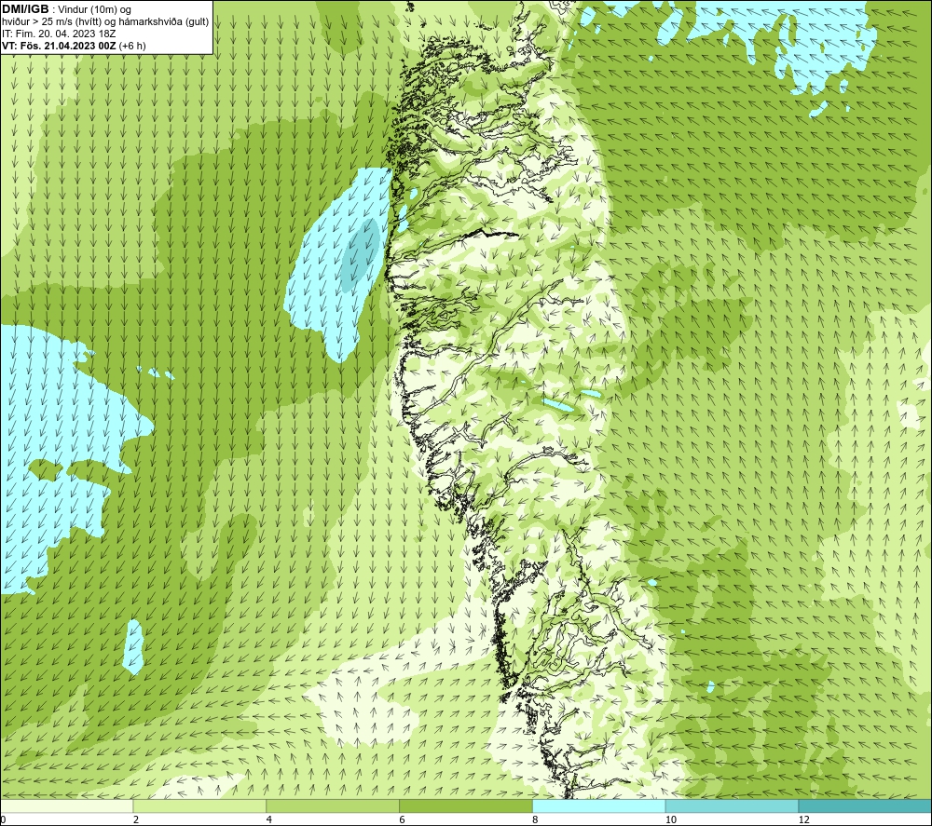Click the 'IT: Fim. 20. 04. 2023 18Z' line

tap(59, 34)
